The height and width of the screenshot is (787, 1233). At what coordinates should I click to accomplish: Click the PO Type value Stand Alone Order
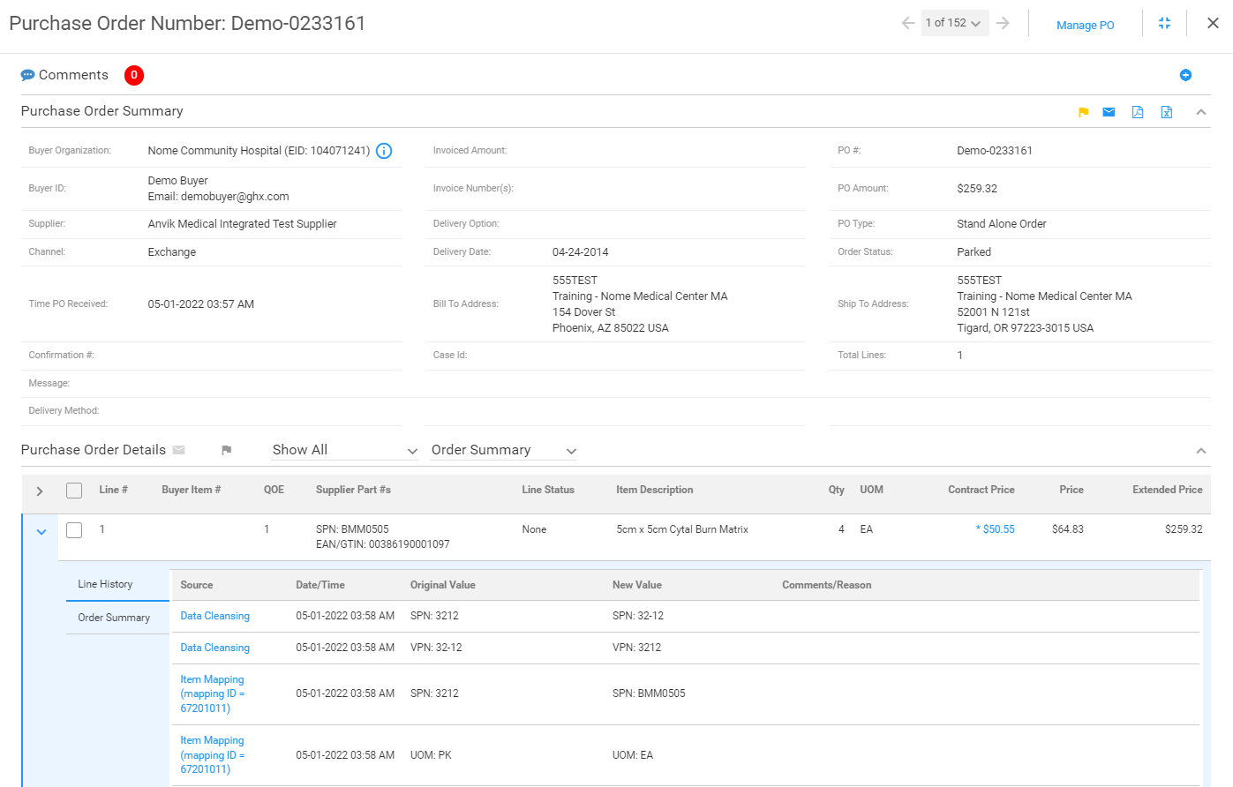[x=1001, y=224]
